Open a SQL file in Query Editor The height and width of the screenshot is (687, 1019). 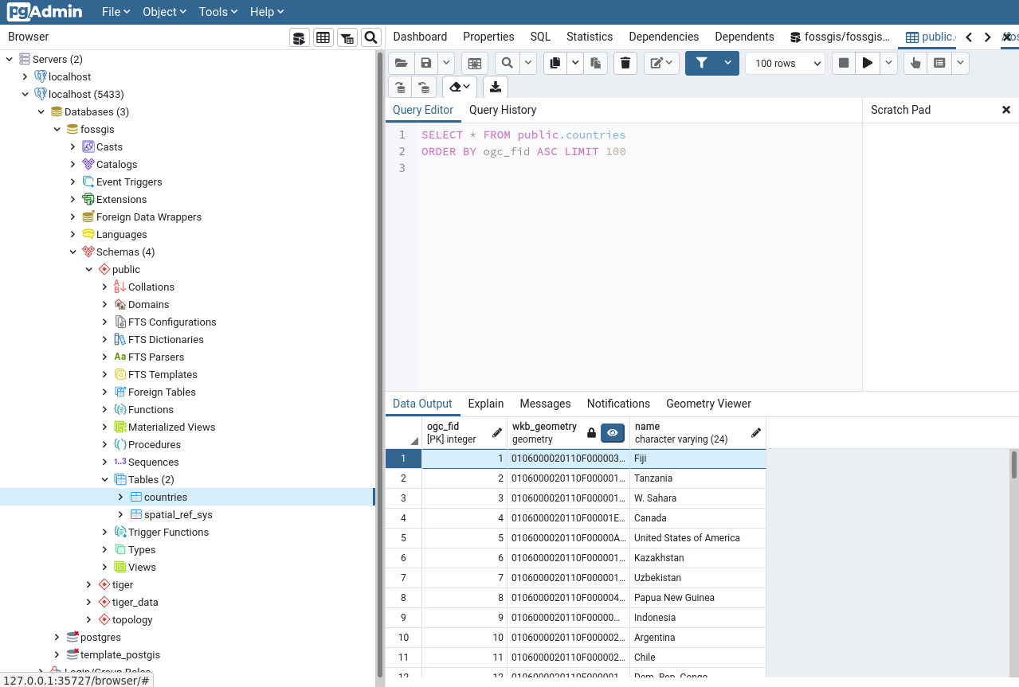(x=401, y=63)
